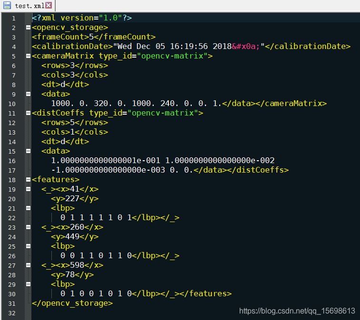Click the <features> opening tag

(56, 180)
